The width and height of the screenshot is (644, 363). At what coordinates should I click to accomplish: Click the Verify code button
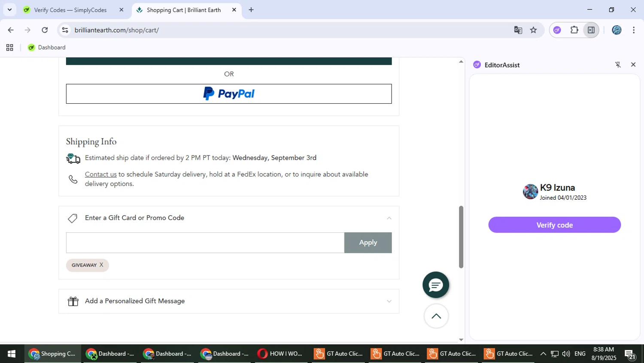click(554, 225)
